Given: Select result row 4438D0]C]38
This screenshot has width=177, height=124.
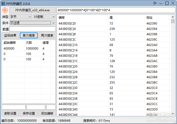Looking at the screenshot, I should pyautogui.click(x=114, y=98).
